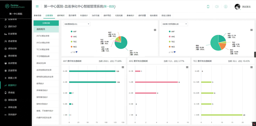256x126 pixels.
Task: Click the 分类名称 header button
Action: [x=46, y=23]
